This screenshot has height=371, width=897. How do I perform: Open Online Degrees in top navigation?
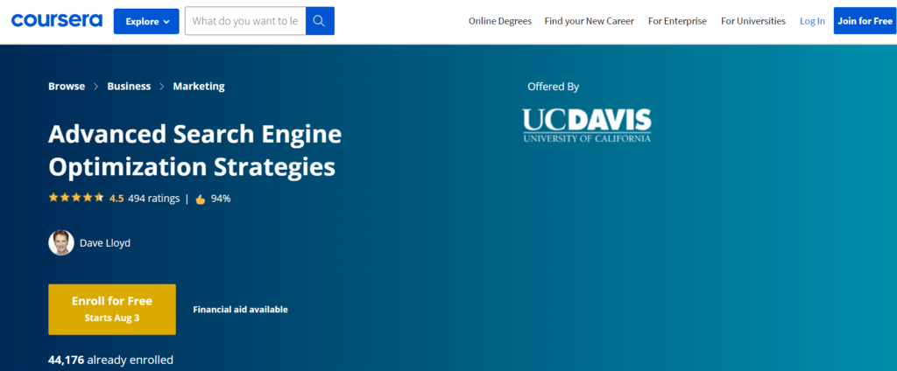[500, 21]
